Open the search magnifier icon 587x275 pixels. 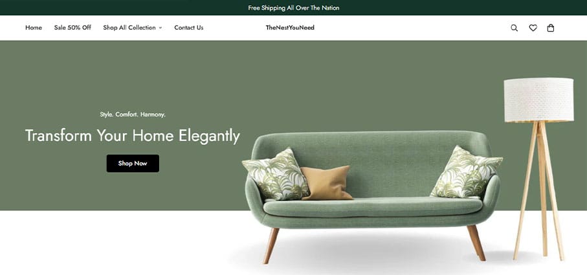(514, 28)
